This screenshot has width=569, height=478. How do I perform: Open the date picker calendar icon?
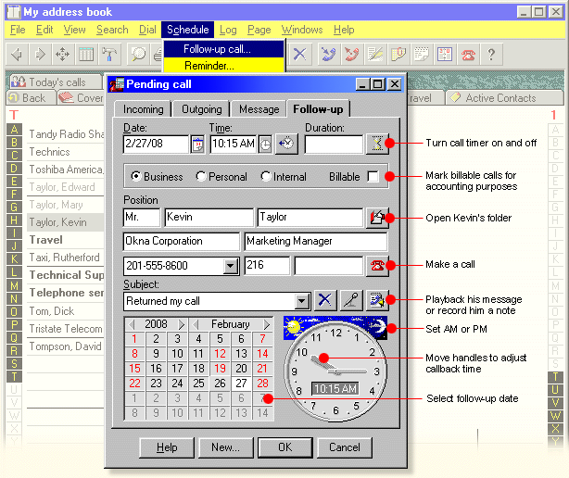coord(197,145)
